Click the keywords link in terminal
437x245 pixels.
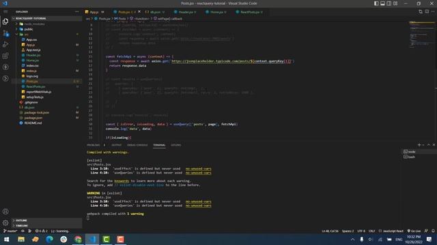pos(122,181)
